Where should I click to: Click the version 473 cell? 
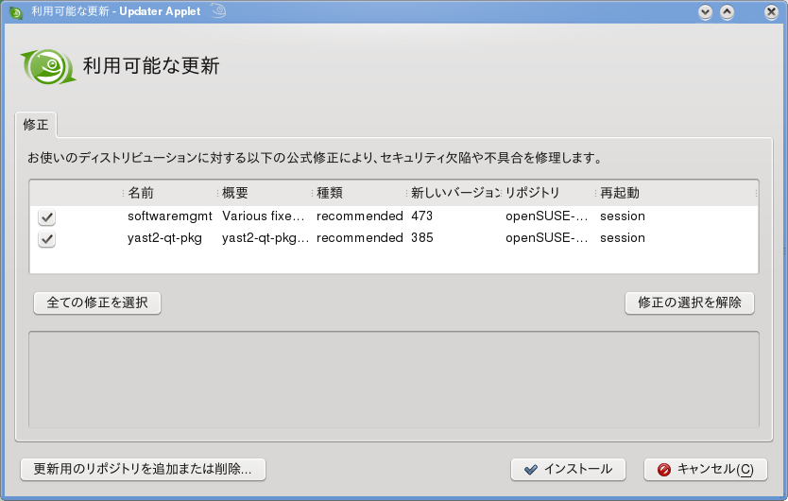[421, 216]
